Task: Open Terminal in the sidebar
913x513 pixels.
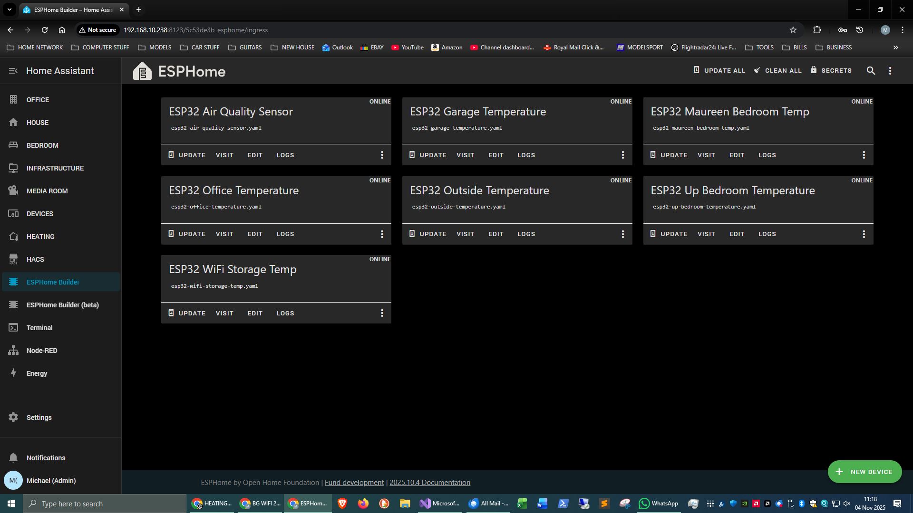Action: click(x=39, y=328)
